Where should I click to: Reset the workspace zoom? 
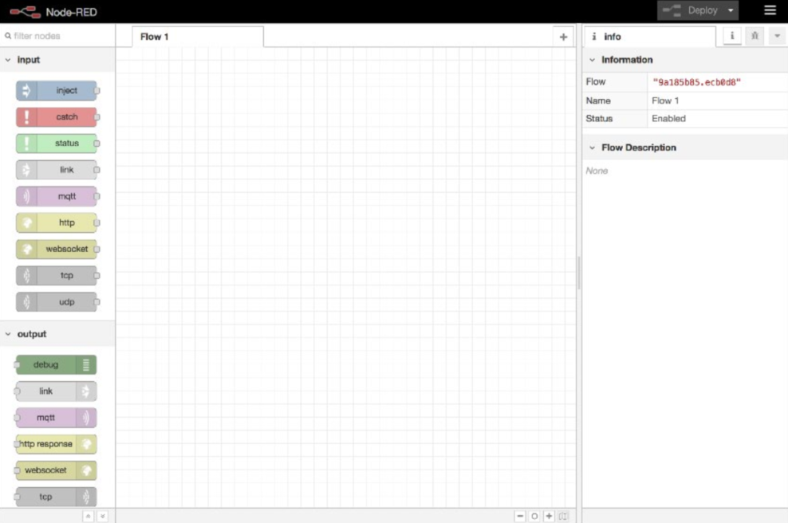534,516
